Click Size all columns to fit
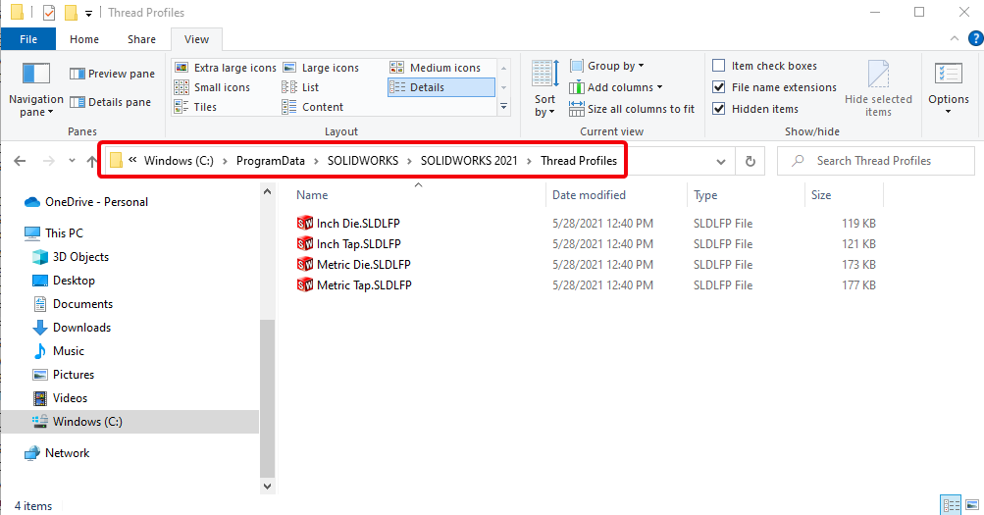The height and width of the screenshot is (515, 984). click(632, 109)
